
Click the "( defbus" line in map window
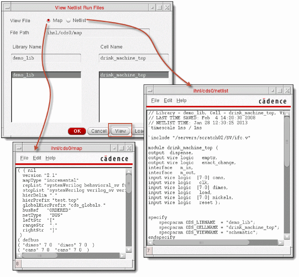click(28, 240)
